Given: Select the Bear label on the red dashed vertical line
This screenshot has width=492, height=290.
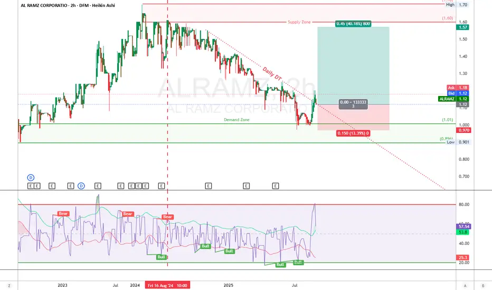Looking at the screenshot, I should click(167, 217).
